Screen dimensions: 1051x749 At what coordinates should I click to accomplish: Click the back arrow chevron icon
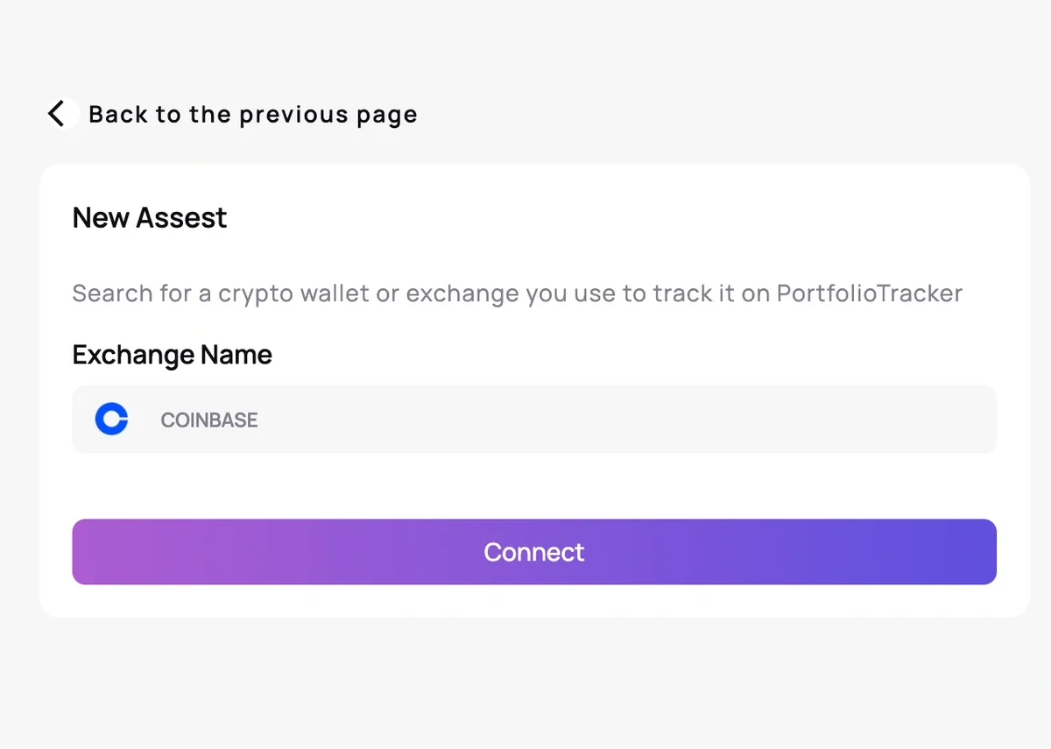tap(58, 114)
